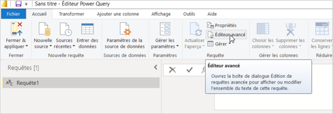Open the Ajouter une colonne tab
The height and width of the screenshot is (114, 333).
118,14
